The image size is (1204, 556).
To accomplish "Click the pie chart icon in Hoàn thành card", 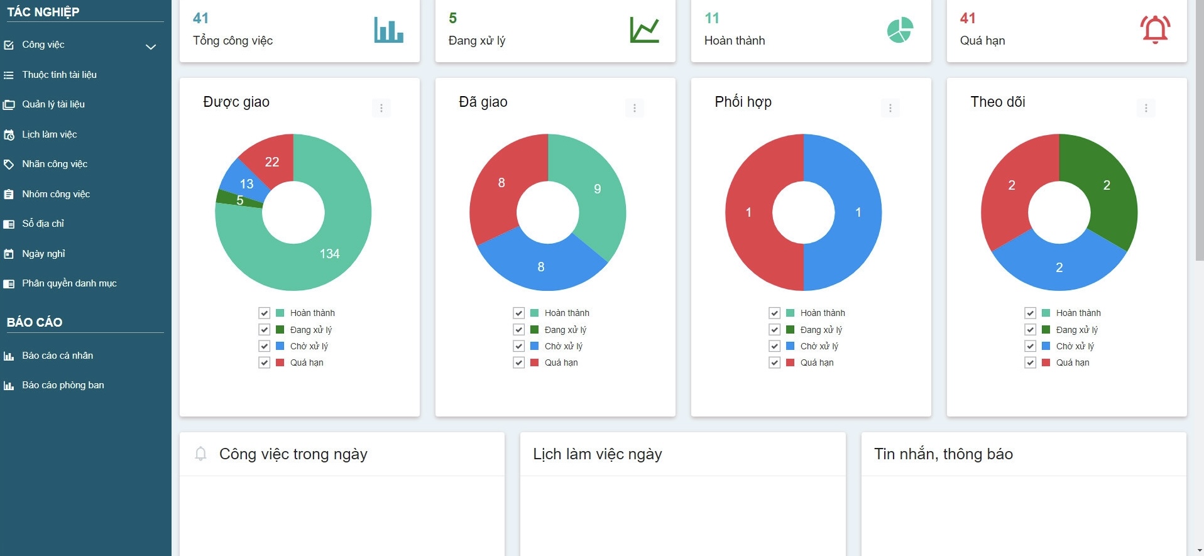I will coord(900,30).
